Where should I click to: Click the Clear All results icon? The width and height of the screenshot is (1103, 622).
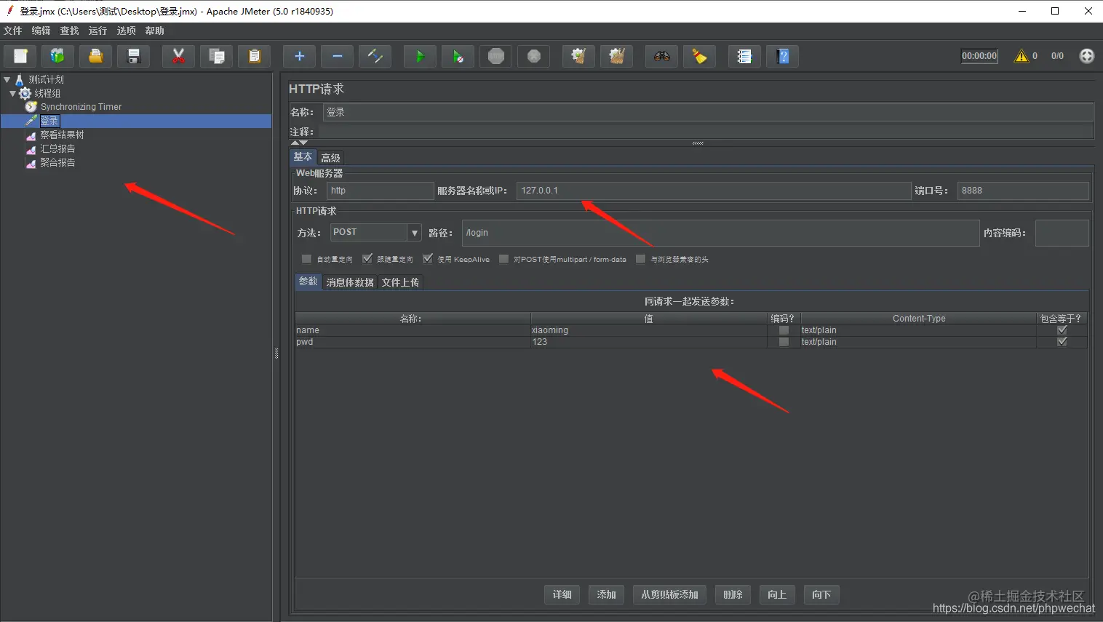pyautogui.click(x=616, y=56)
